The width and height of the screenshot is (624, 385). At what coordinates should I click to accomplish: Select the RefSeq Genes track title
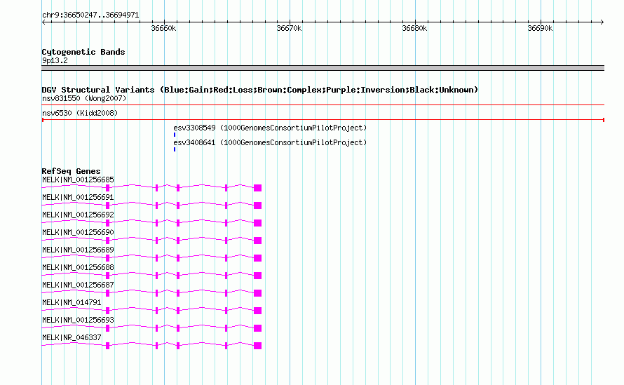tap(71, 171)
